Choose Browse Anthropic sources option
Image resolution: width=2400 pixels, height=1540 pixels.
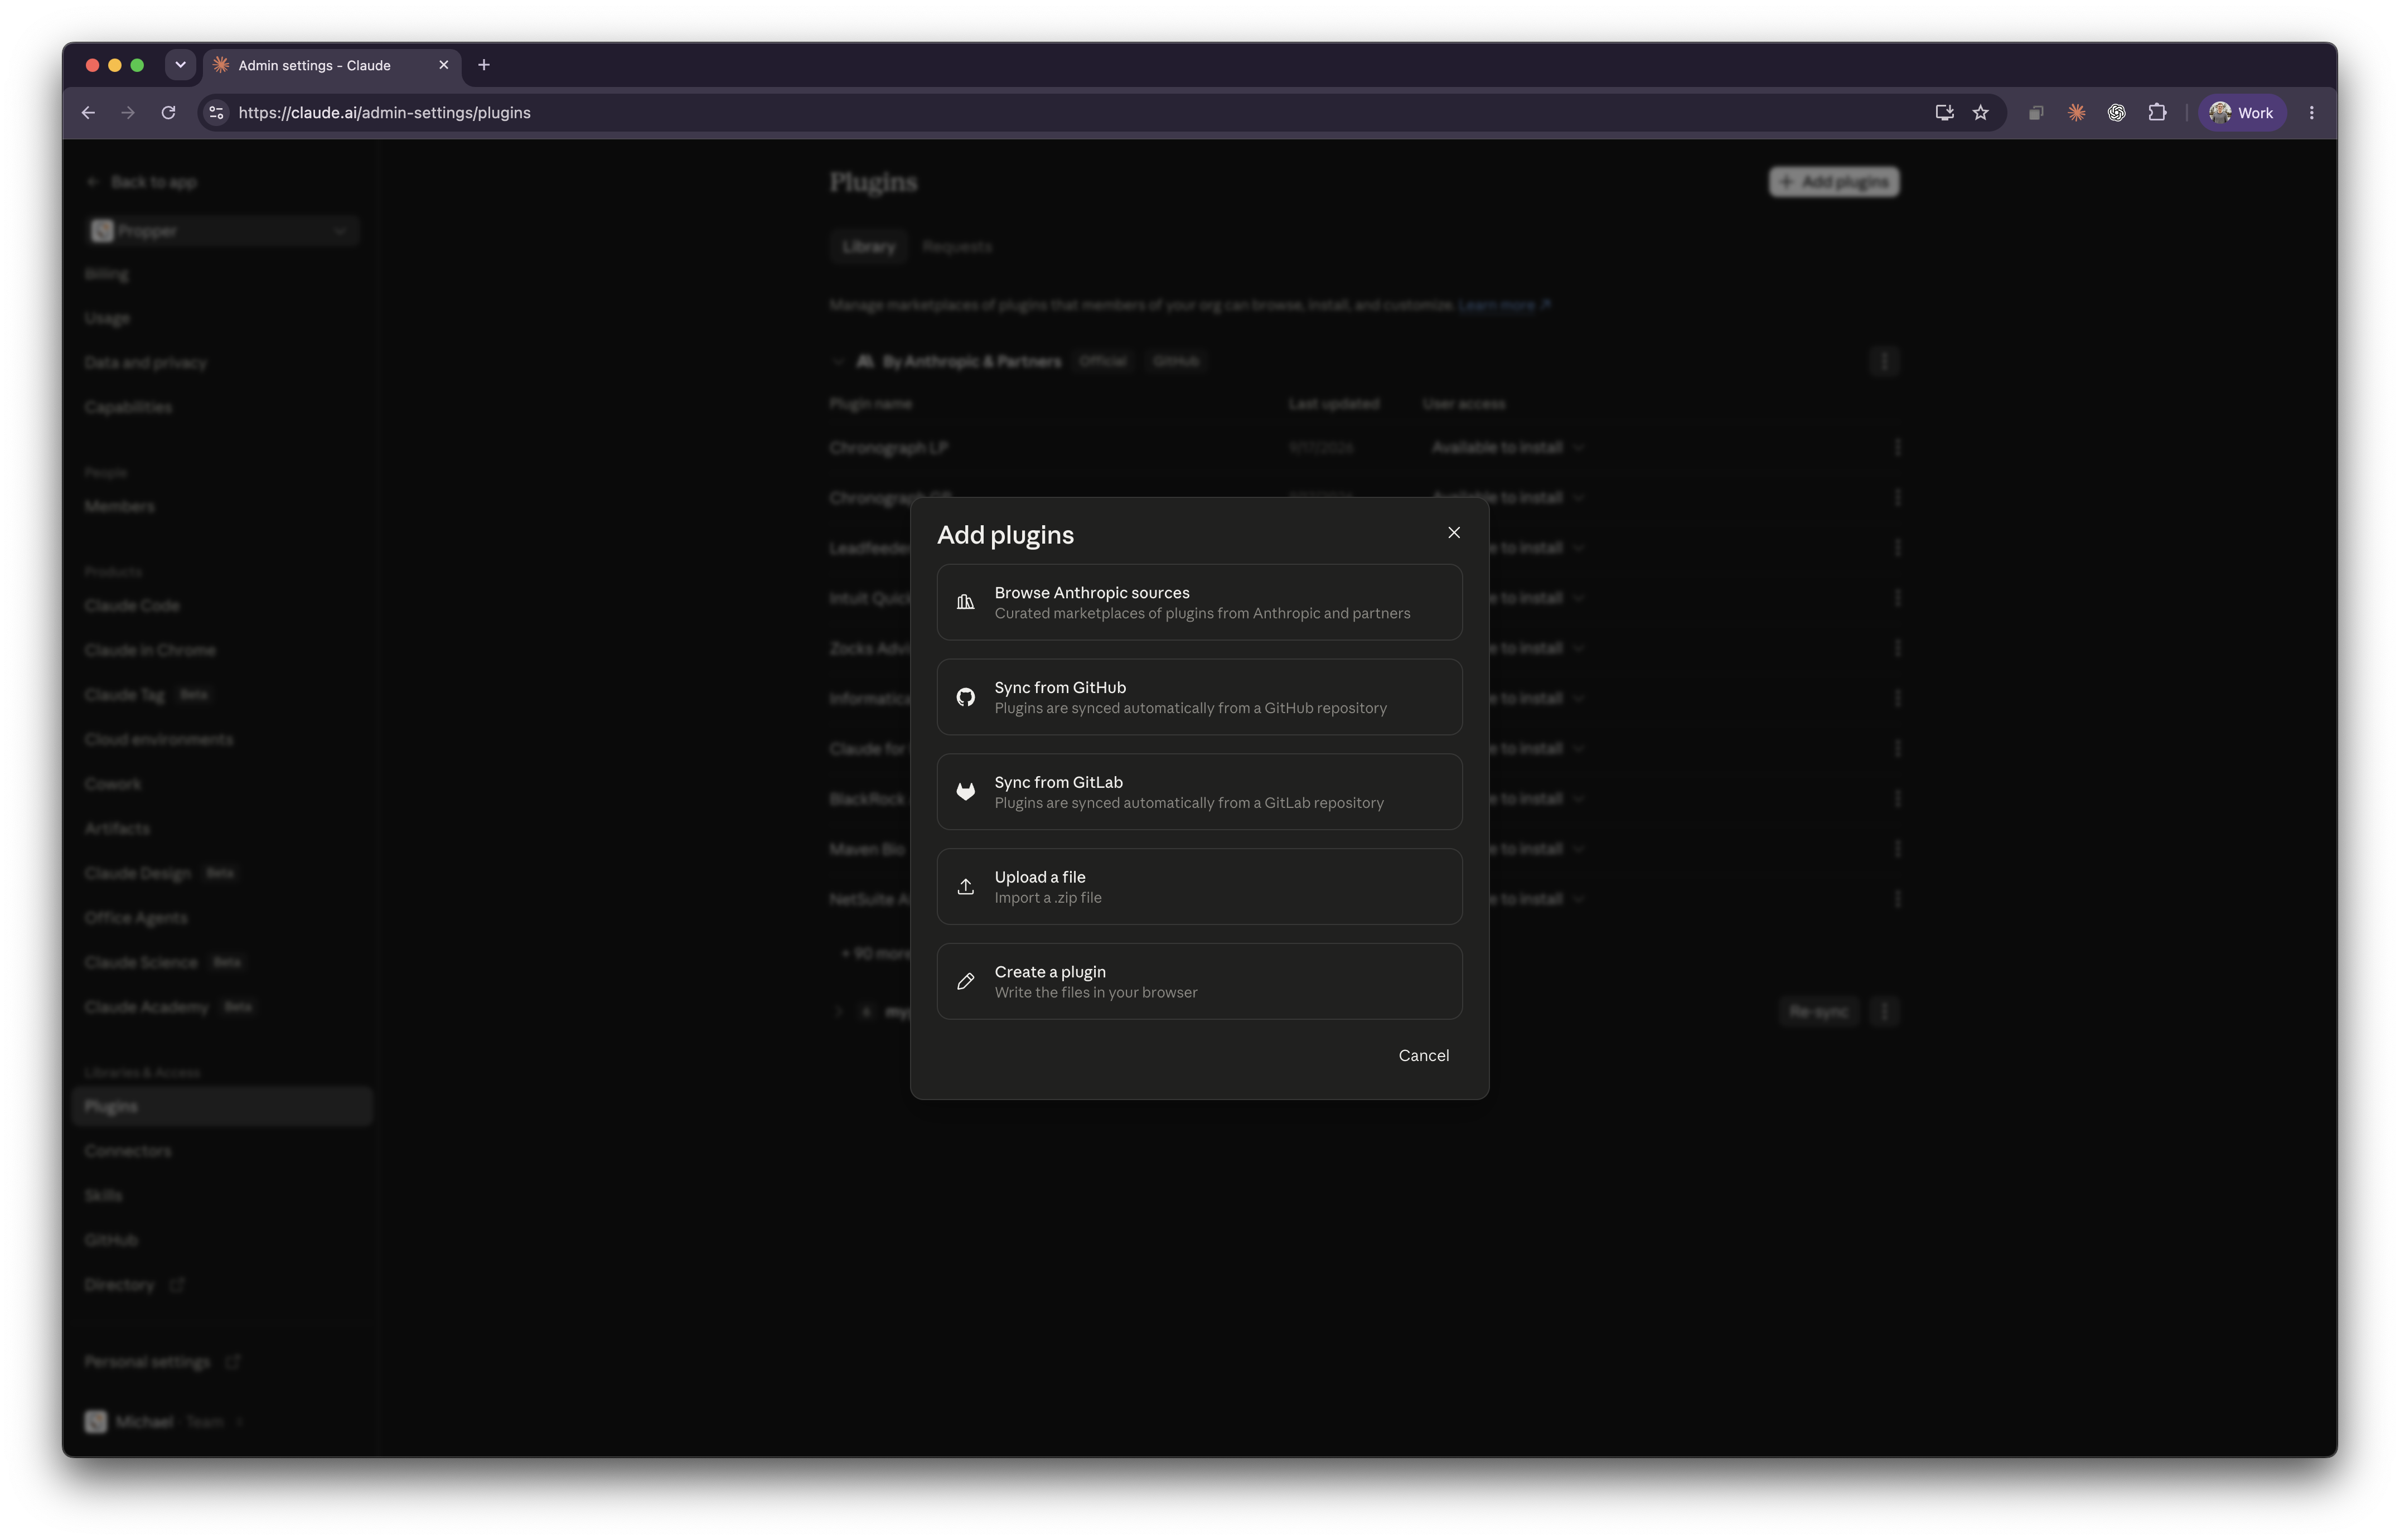coord(1199,602)
